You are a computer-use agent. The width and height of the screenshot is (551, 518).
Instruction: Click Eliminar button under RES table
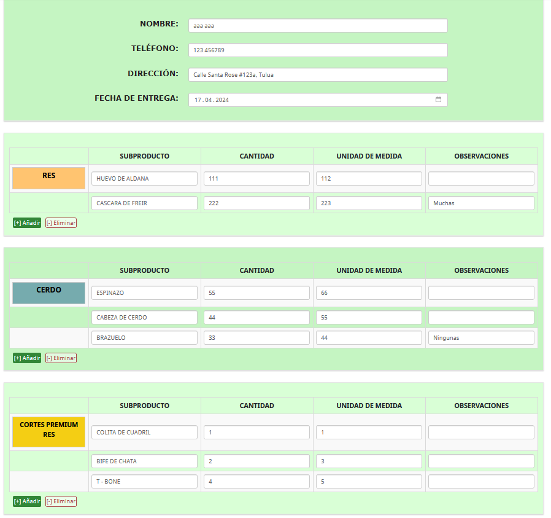click(x=61, y=223)
